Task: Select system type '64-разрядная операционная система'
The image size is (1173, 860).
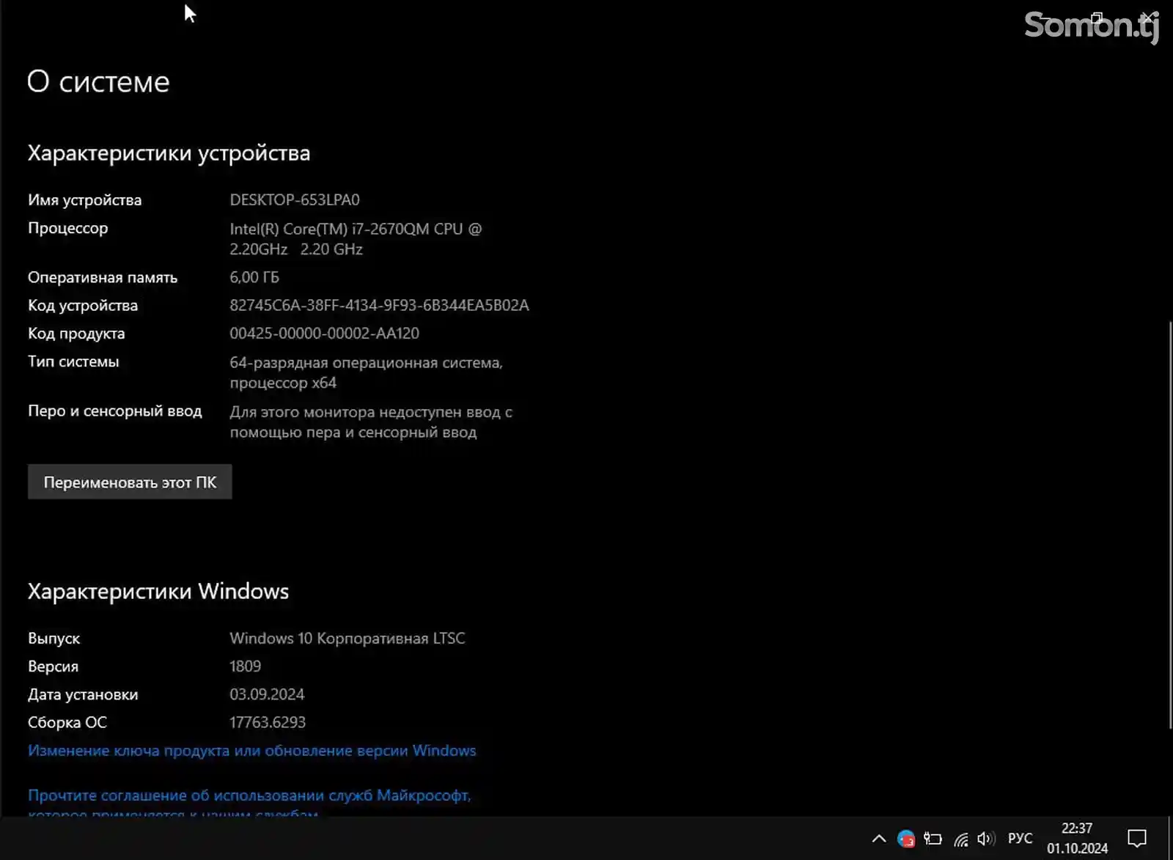Action: [x=366, y=372]
